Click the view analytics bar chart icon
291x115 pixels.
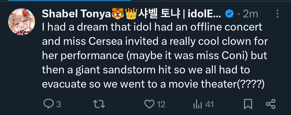[198, 104]
